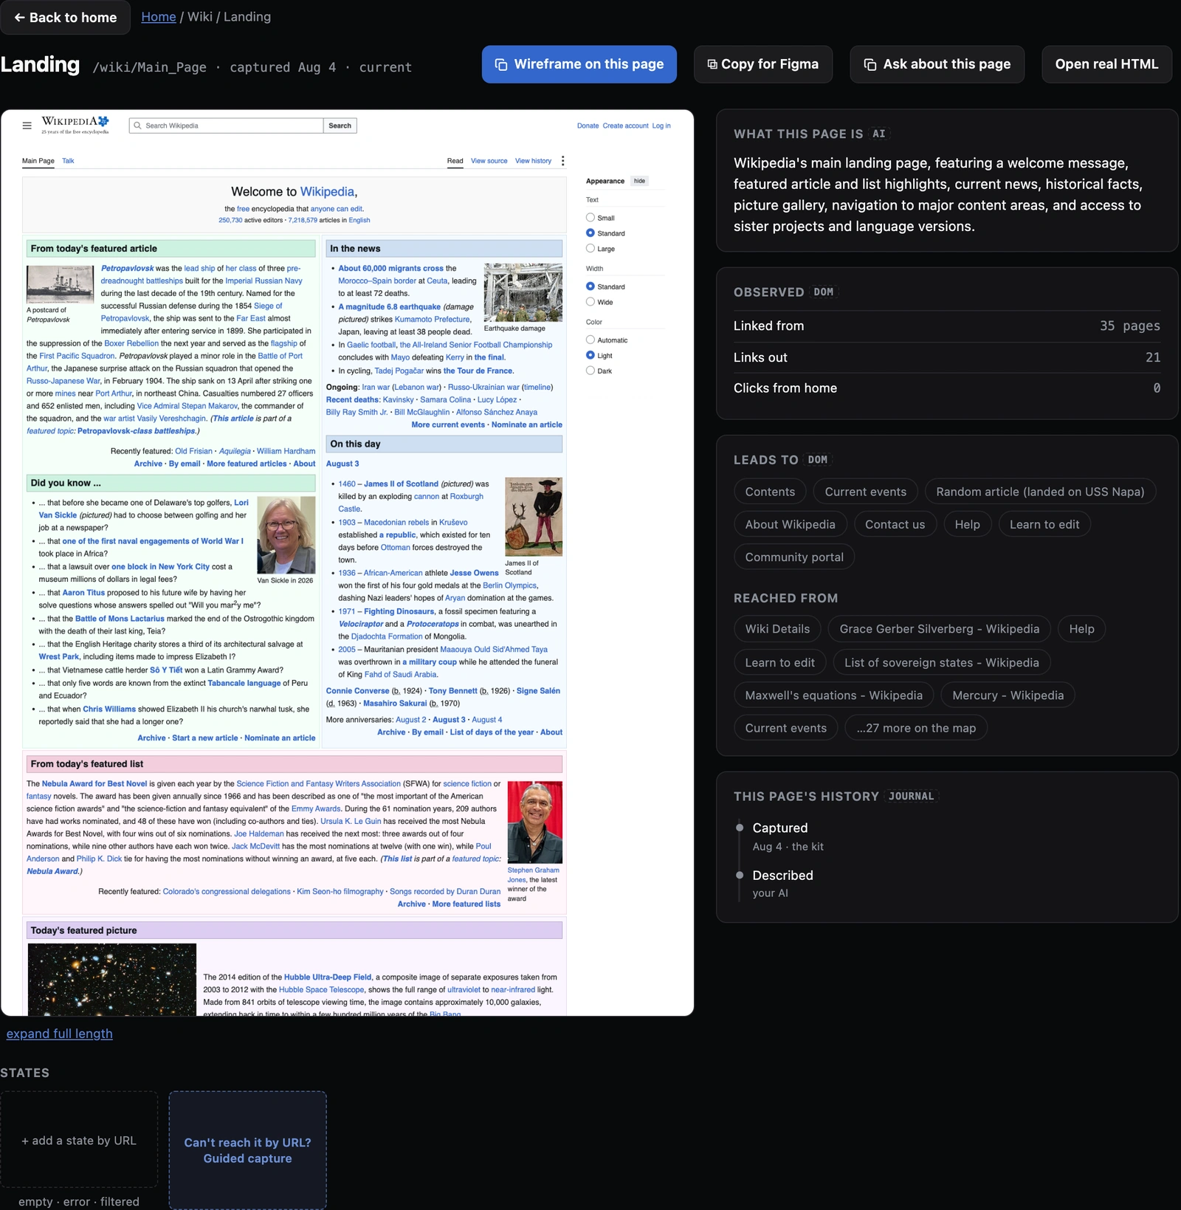Click the Hubble Ultra-Deep Field picture
This screenshot has width=1181, height=1210.
coord(112,979)
